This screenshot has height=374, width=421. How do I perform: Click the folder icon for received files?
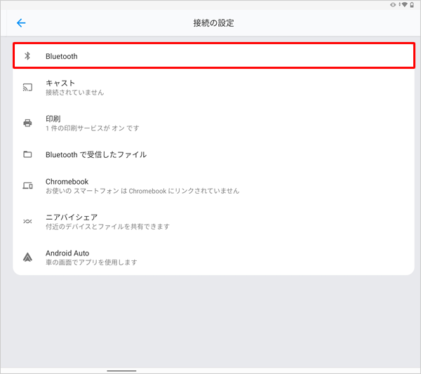(27, 154)
